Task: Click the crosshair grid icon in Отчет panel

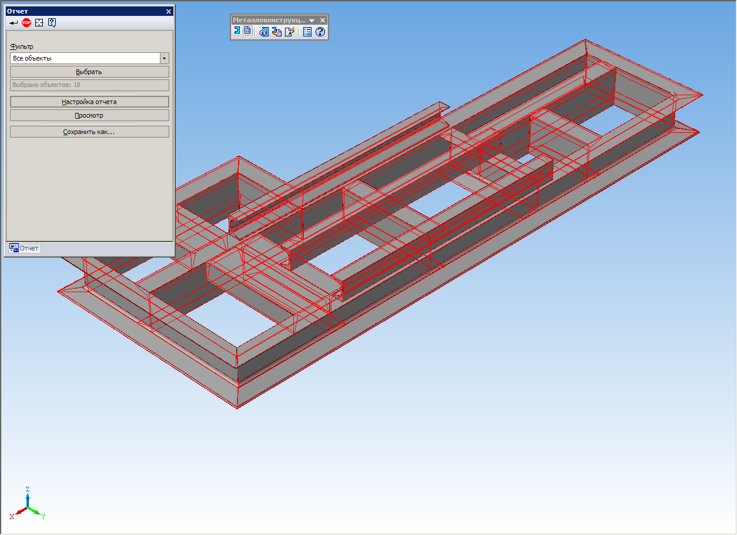Action: pos(39,23)
